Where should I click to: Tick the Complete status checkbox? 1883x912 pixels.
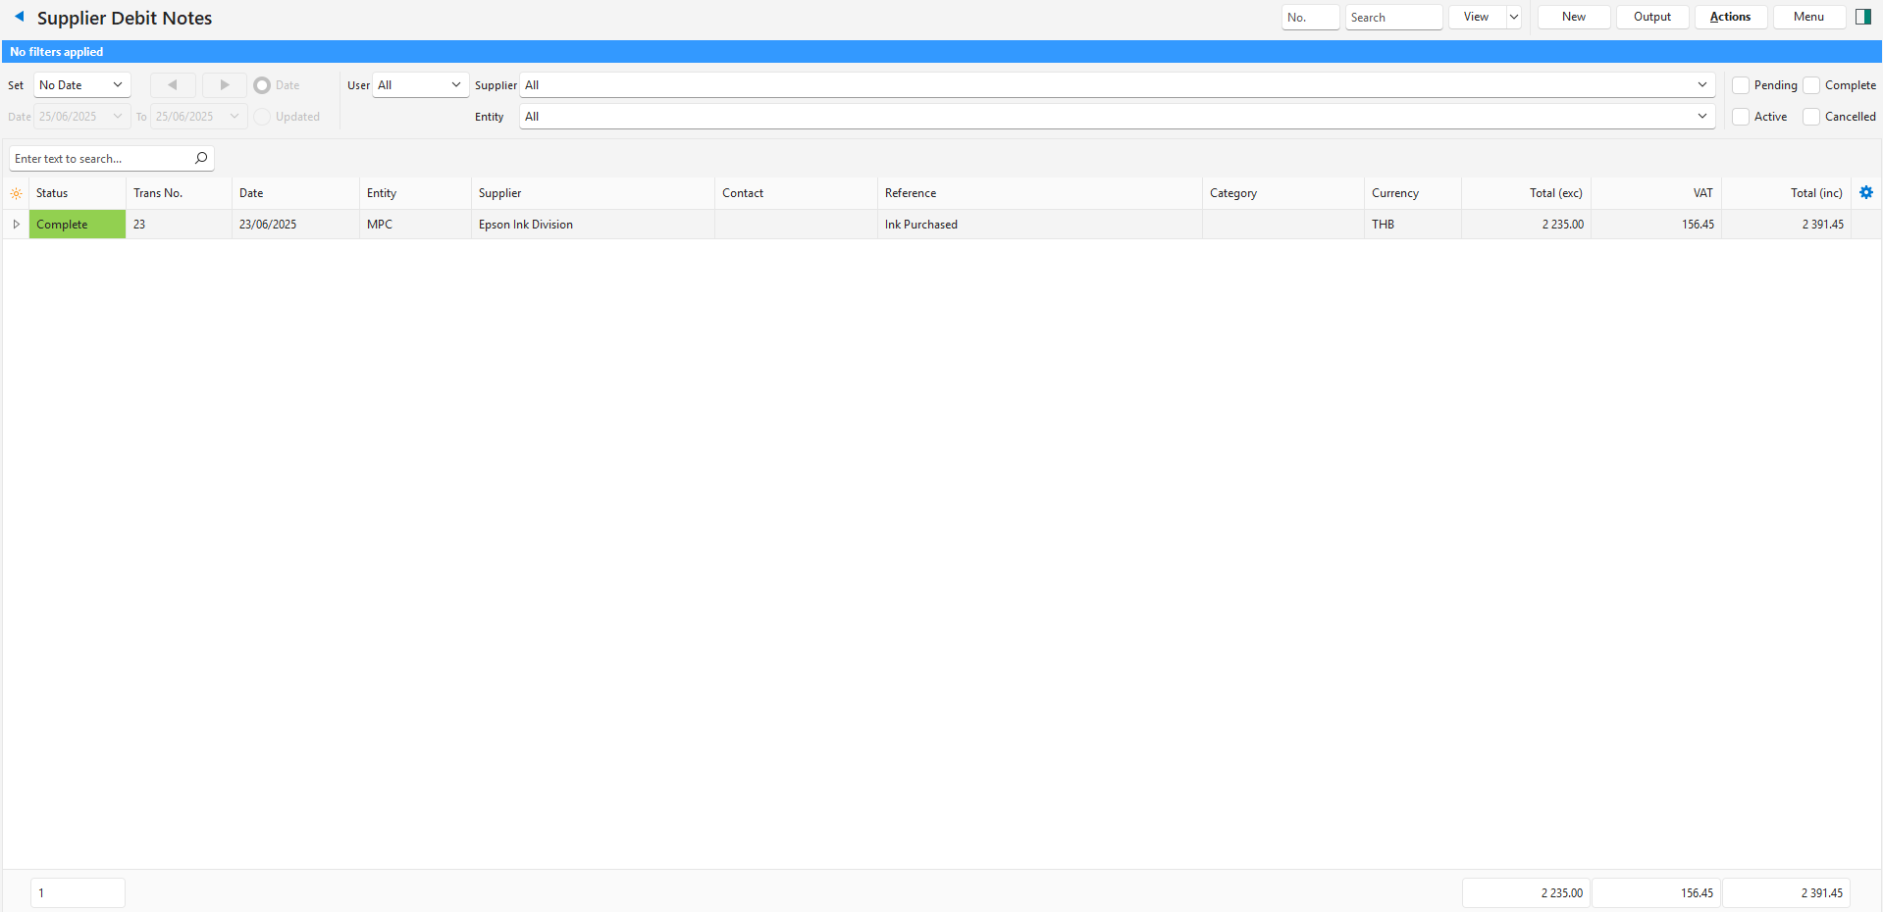(x=1811, y=85)
